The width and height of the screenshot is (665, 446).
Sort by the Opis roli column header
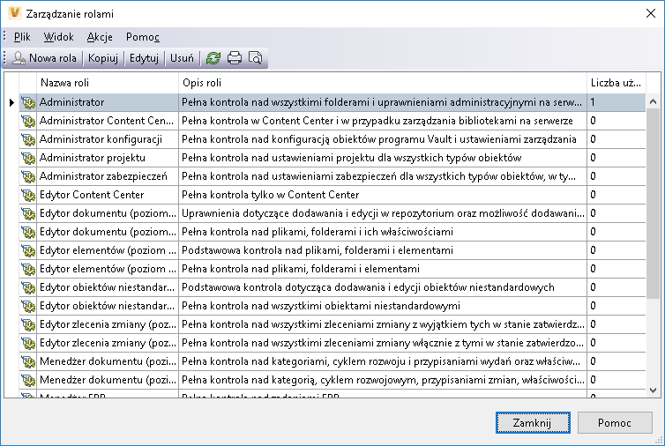coord(382,82)
